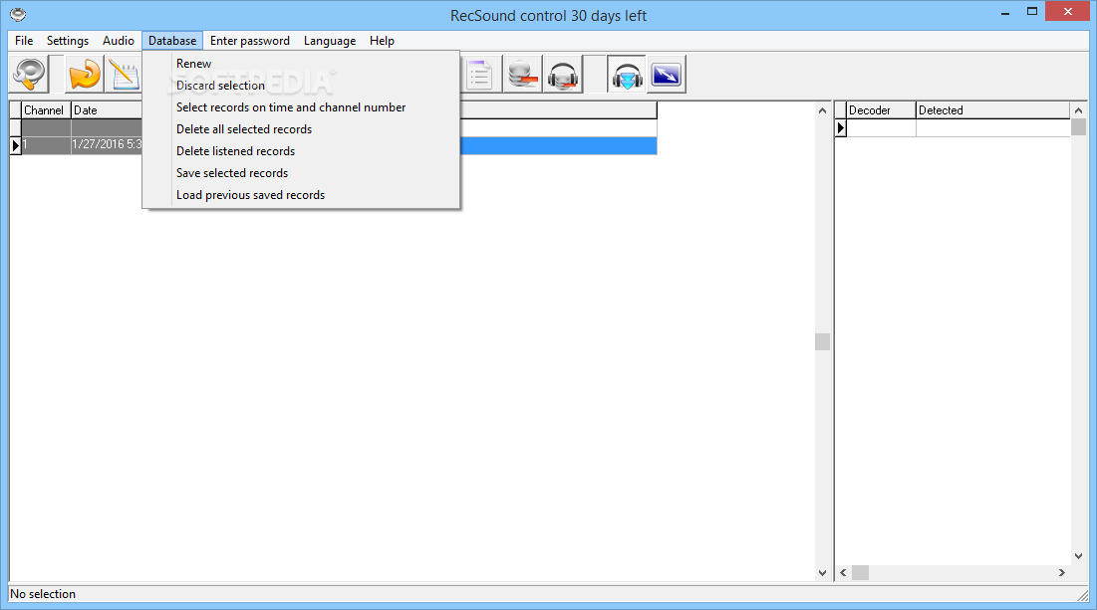Open the notepad with pencil icon

[x=124, y=74]
